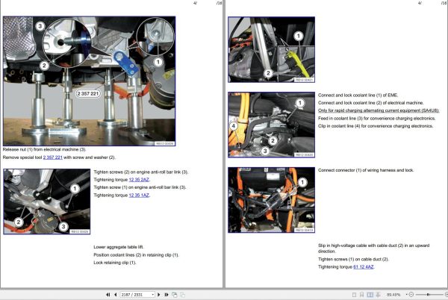Open tightening torque link 61 12 4AZ
The image size is (448, 300).
364,267
